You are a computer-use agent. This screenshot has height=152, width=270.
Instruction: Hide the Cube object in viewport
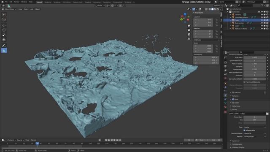pos(262,20)
